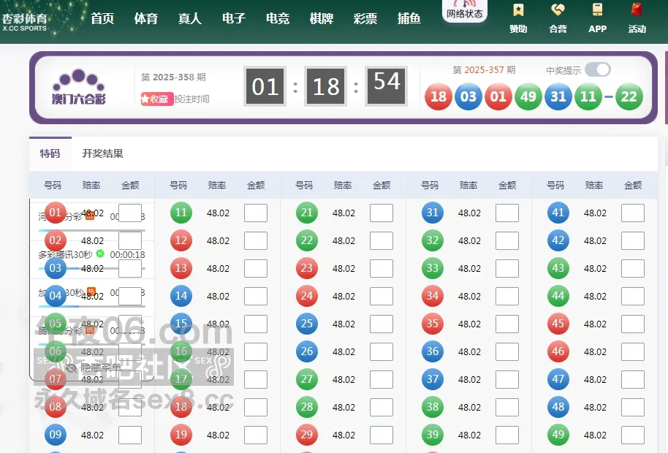This screenshot has height=453, width=668.
Task: Click the amount field for number 11
Action: [x=256, y=213]
